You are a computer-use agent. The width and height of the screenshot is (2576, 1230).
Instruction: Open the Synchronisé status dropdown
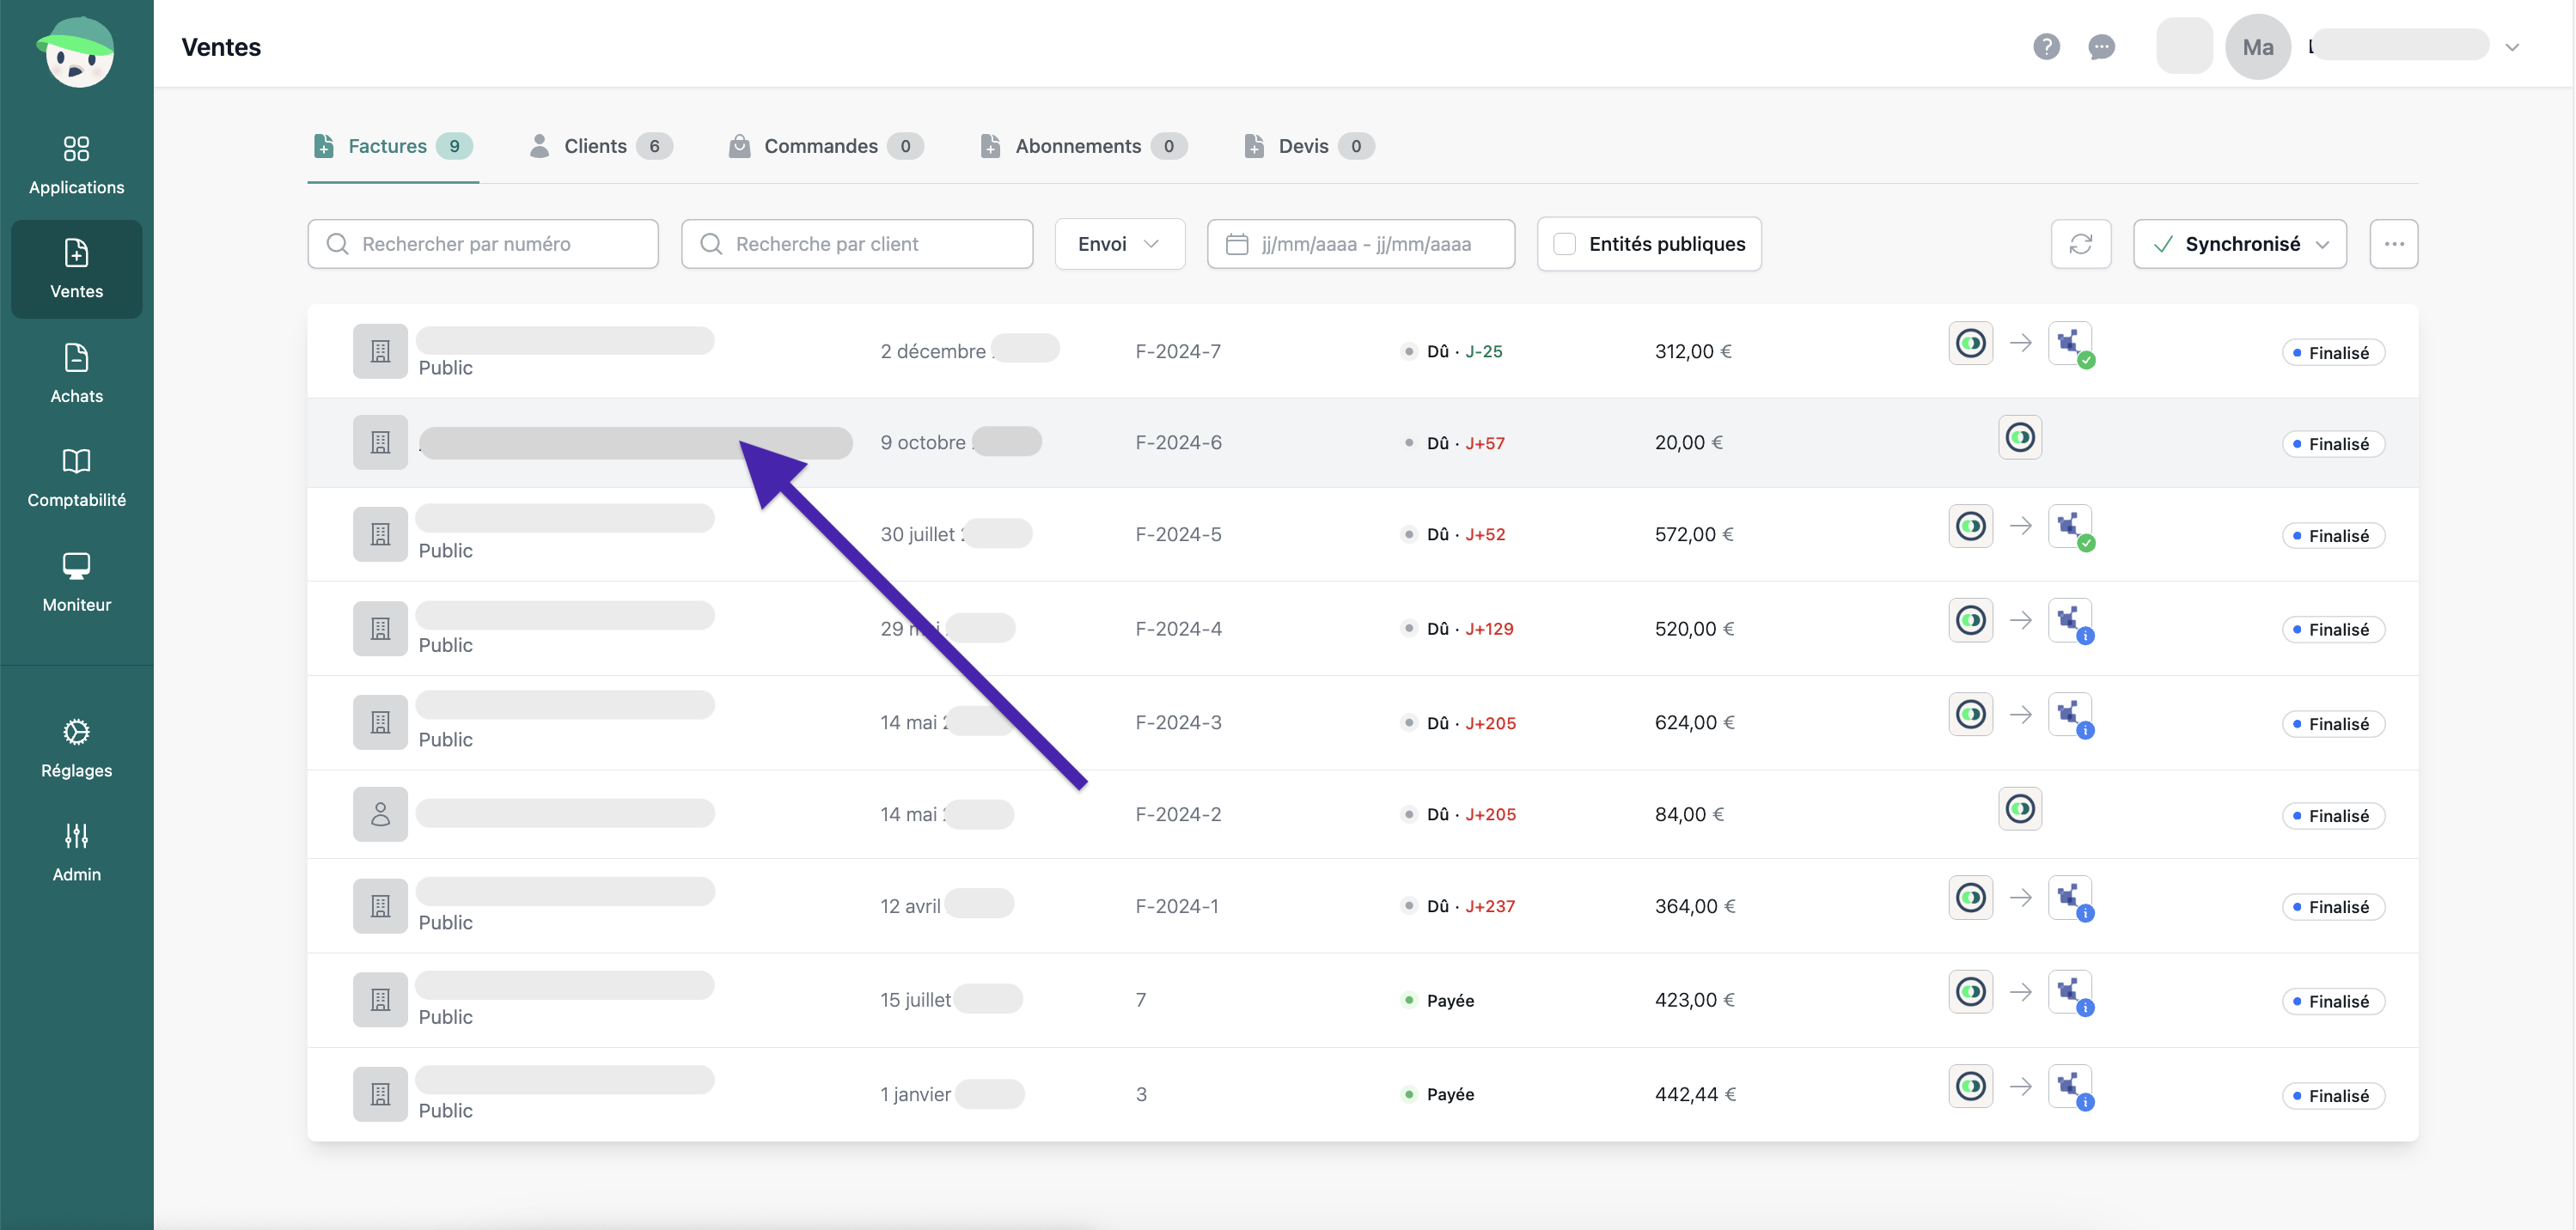click(2239, 244)
